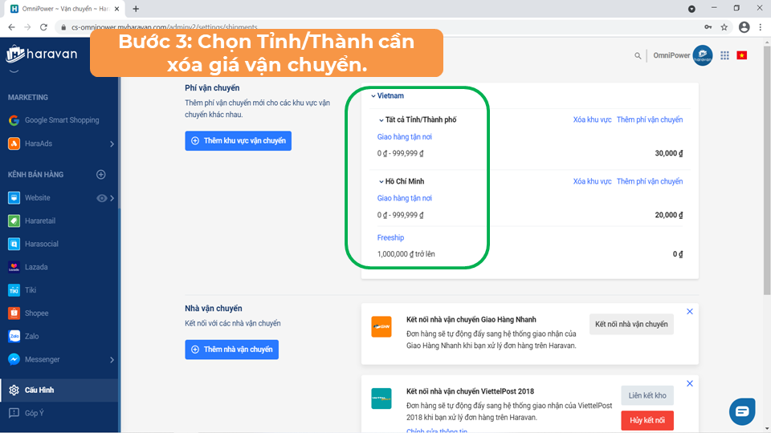
Task: Click the 20,000 ₫ rate value
Action: [669, 215]
